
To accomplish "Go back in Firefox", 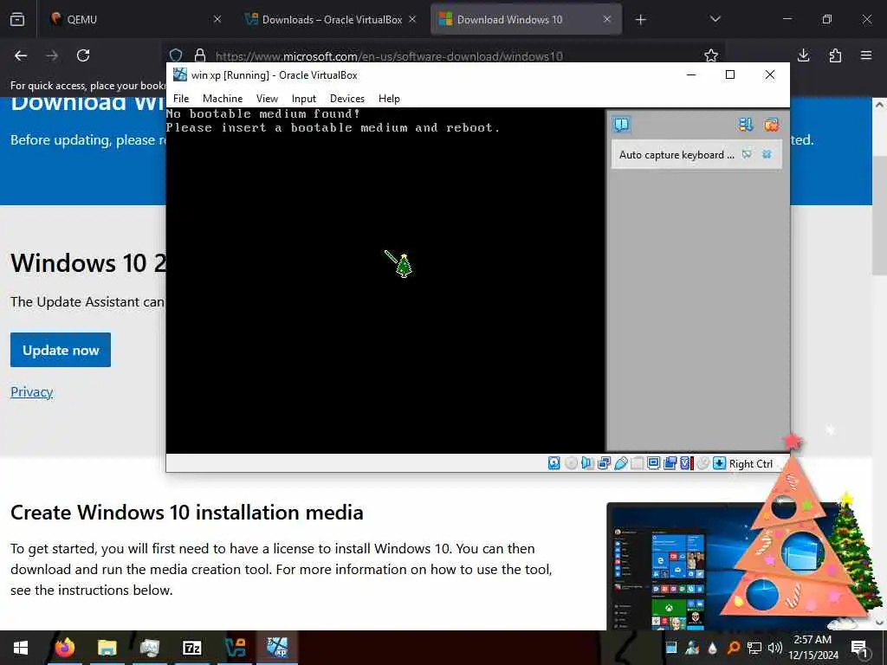I will (21, 55).
